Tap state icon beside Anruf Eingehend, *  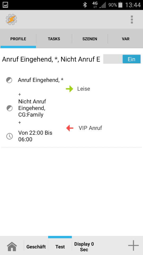point(9,80)
